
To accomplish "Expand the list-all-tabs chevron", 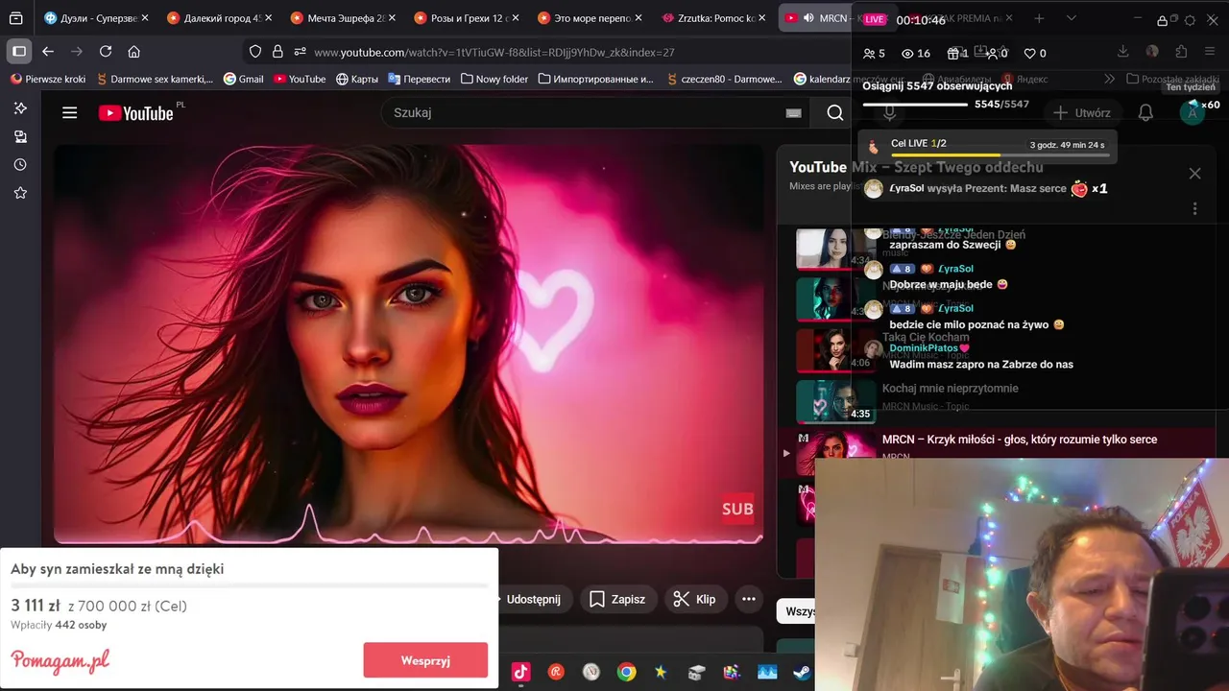I will click(1072, 18).
